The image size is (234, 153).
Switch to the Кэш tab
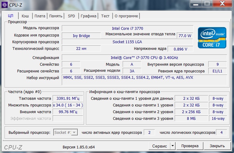pyautogui.click(x=25, y=16)
